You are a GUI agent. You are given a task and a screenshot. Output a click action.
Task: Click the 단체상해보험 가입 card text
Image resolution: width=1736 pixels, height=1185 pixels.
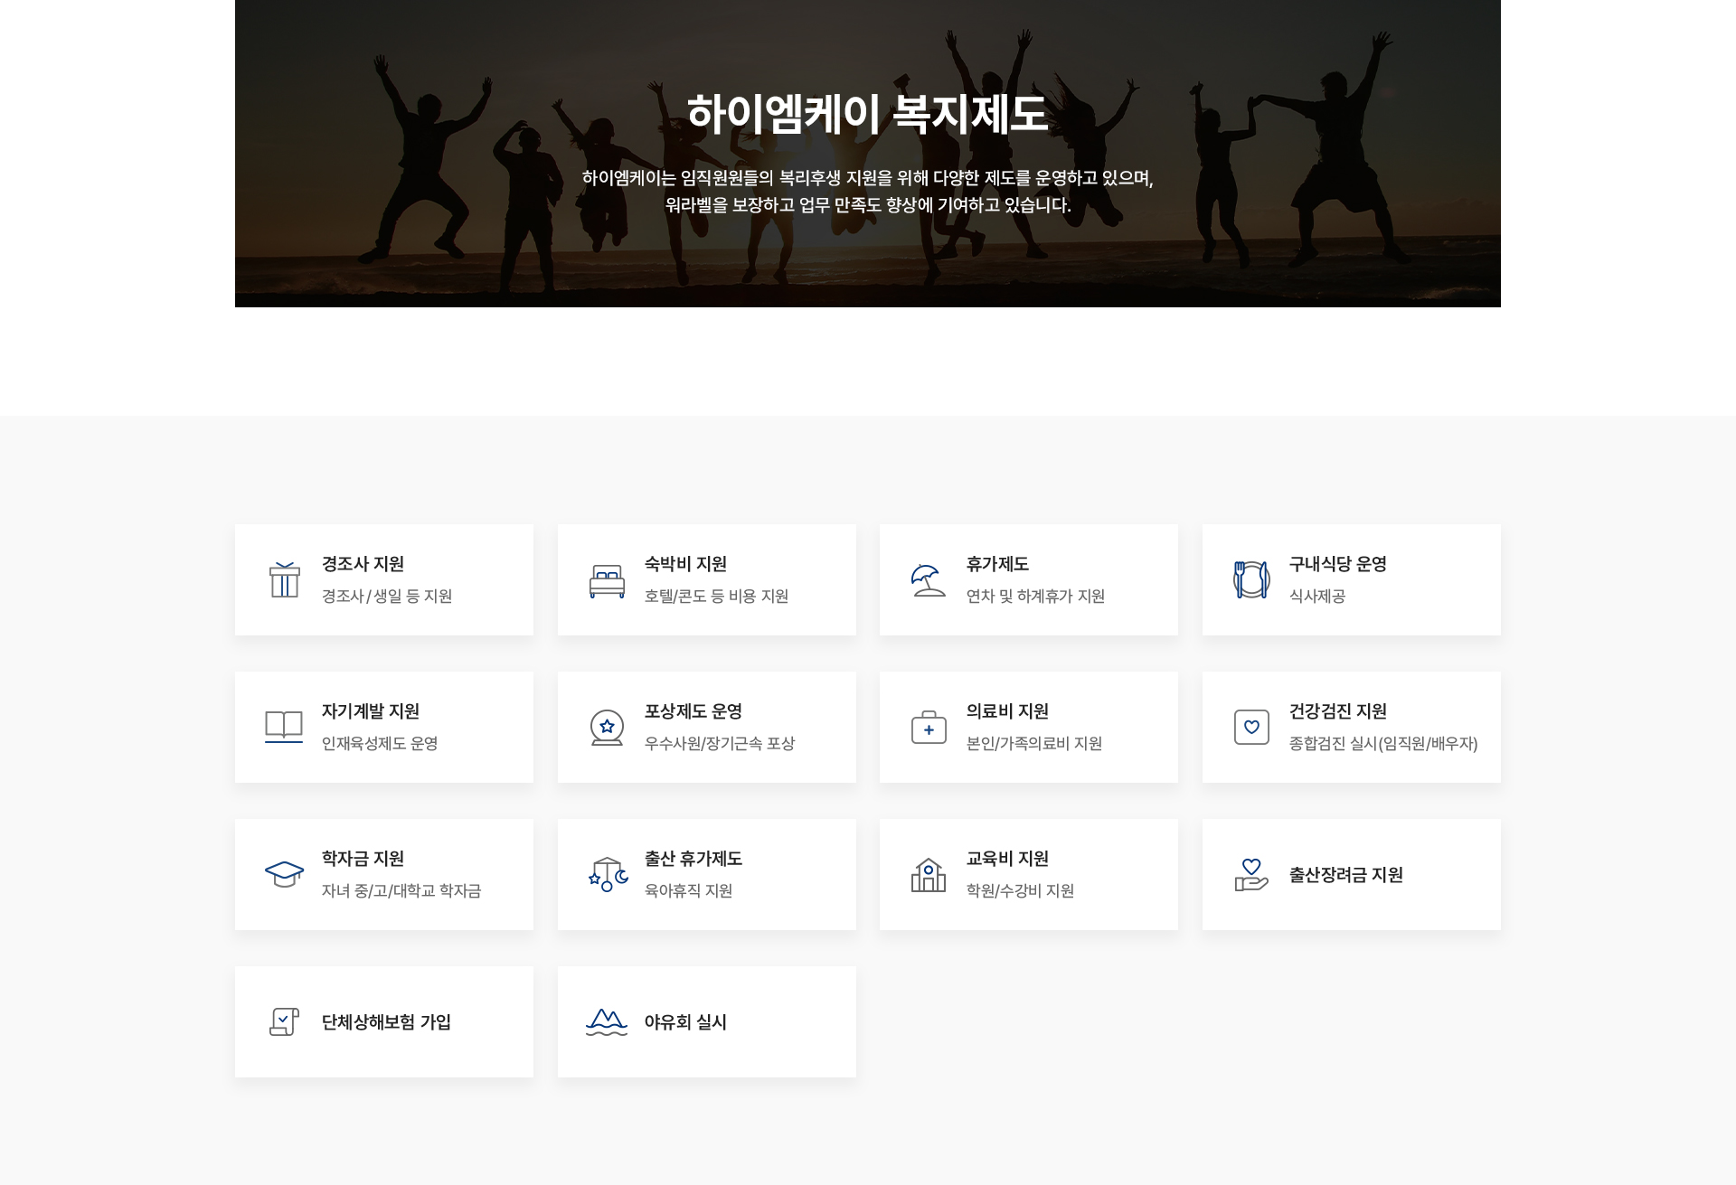click(386, 1022)
